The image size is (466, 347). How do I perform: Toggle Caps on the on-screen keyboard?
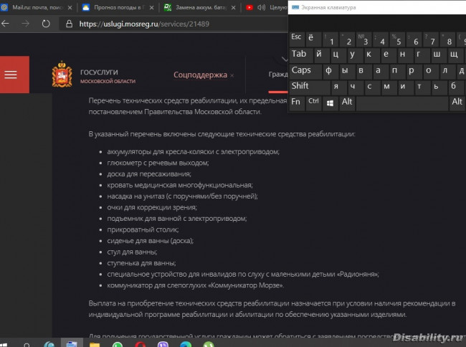coord(305,71)
